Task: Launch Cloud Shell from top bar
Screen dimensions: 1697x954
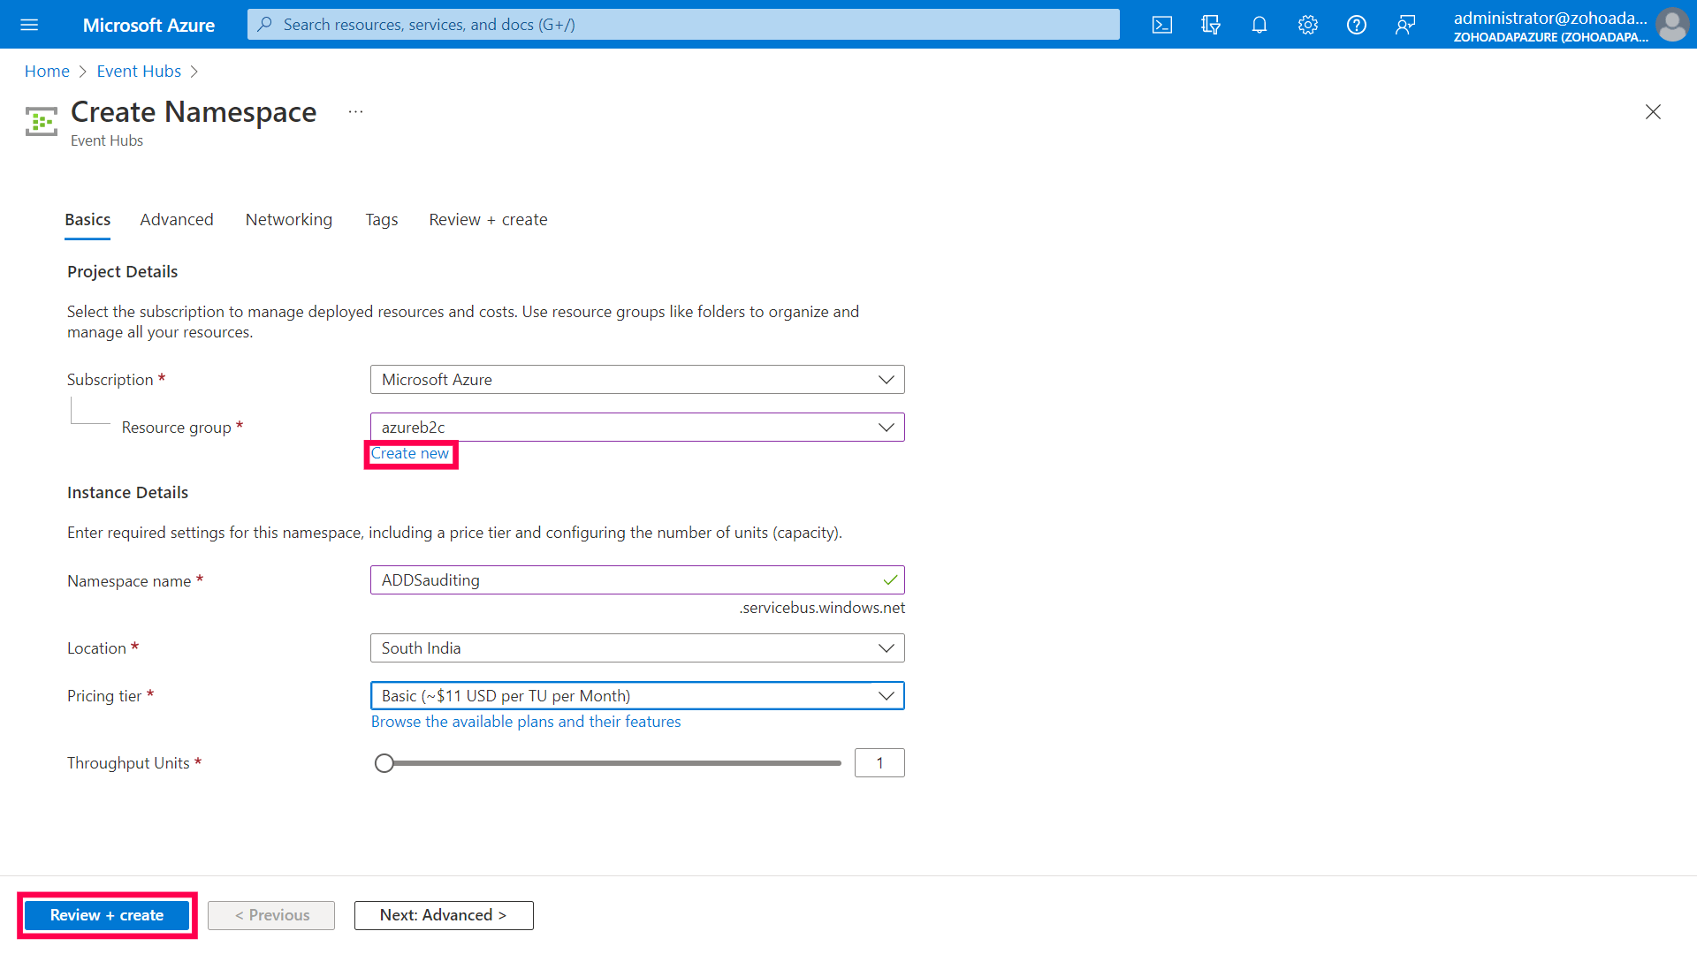Action: (x=1162, y=25)
